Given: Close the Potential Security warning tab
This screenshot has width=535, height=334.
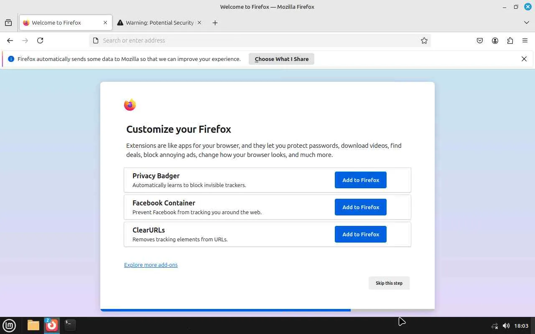Looking at the screenshot, I should 199,23.
